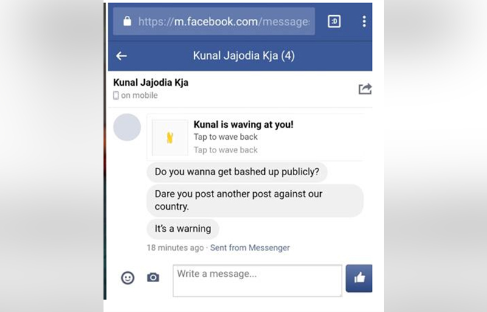Select the 'Dare you post another post' message

255,200
